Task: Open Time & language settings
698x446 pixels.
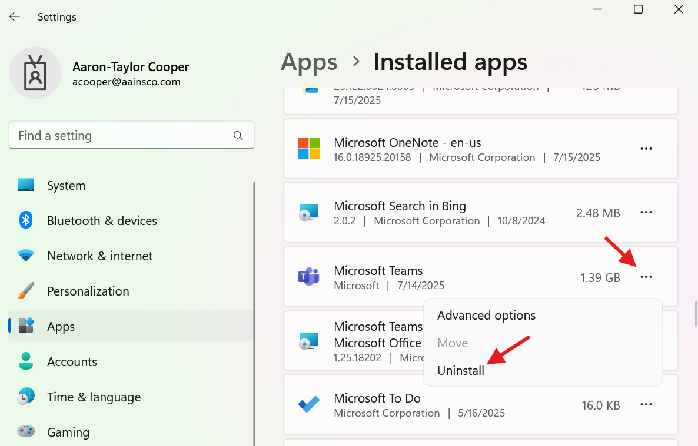Action: click(94, 397)
